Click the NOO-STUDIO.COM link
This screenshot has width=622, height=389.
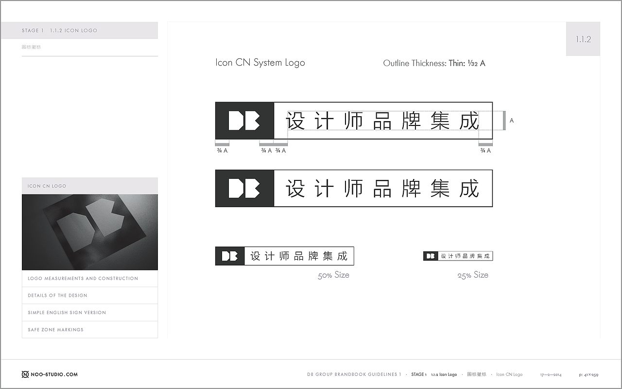tap(53, 374)
